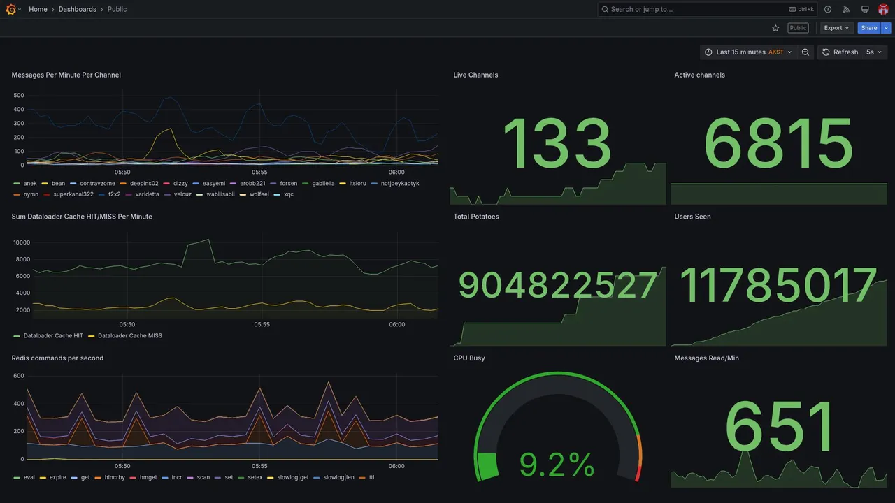The height and width of the screenshot is (503, 895).
Task: Go to Home breadcrumb
Action: [x=38, y=9]
